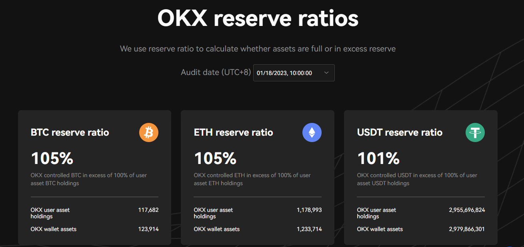
Task: Click the 105% value in ETH card
Action: (x=215, y=158)
